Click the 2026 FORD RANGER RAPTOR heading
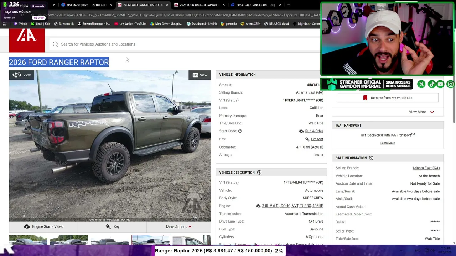This screenshot has height=256, width=456. coord(59,62)
